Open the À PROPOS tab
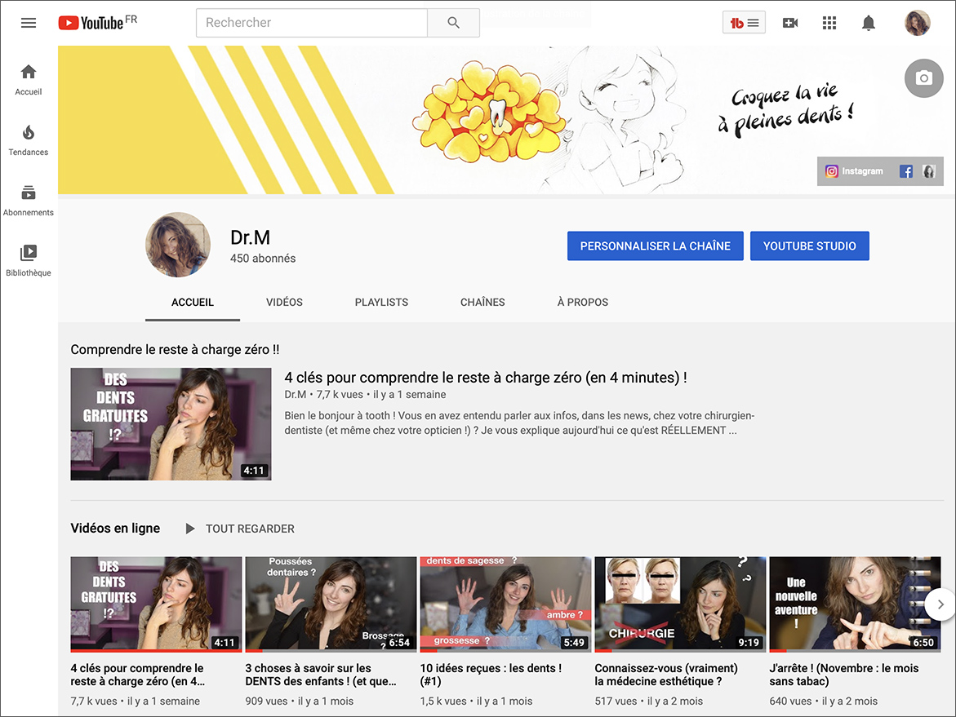Image resolution: width=956 pixels, height=717 pixels. coord(583,302)
